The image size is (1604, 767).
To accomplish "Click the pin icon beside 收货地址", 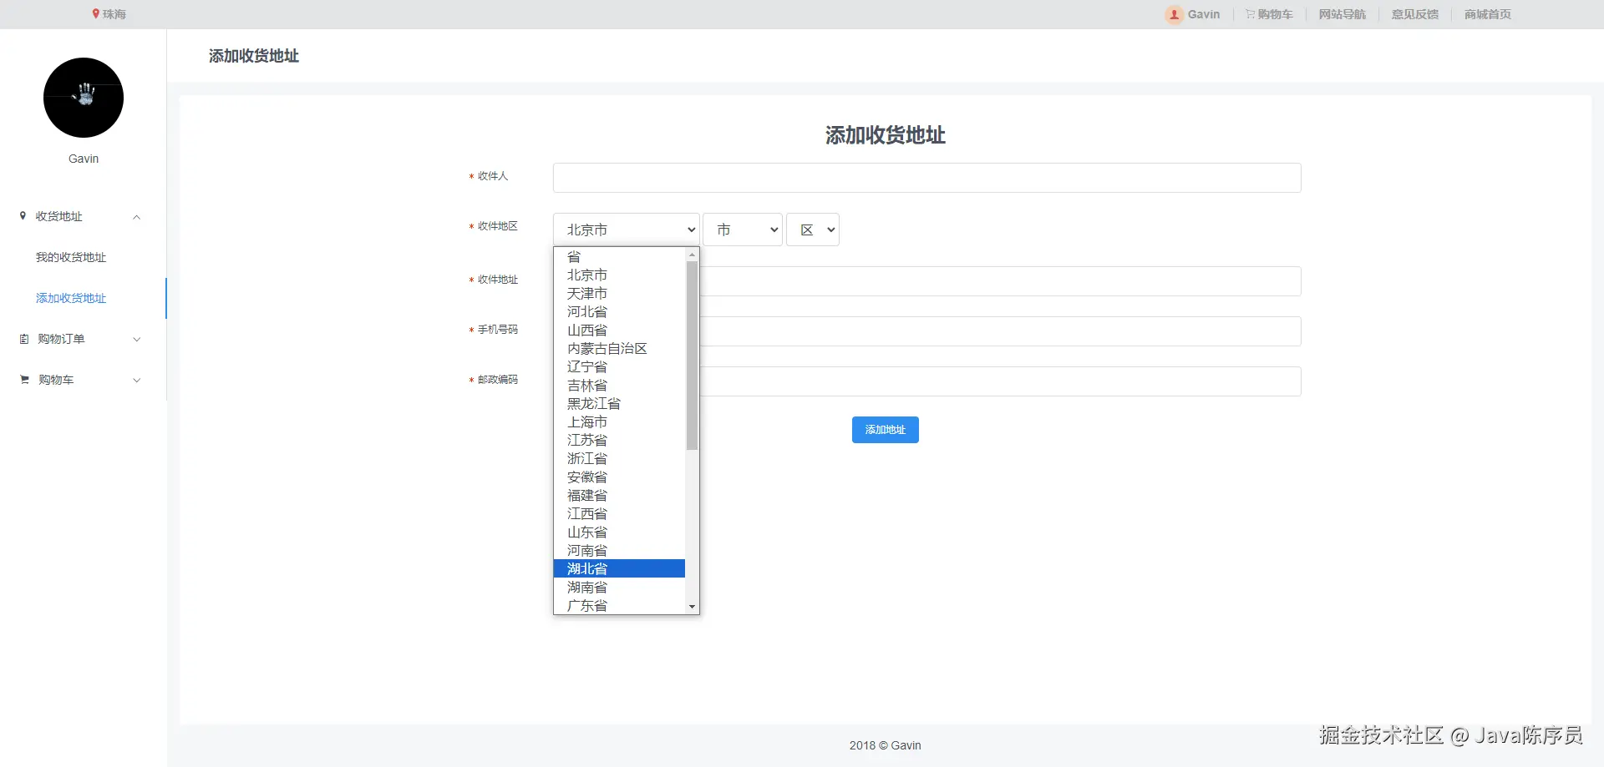I will 23,216.
